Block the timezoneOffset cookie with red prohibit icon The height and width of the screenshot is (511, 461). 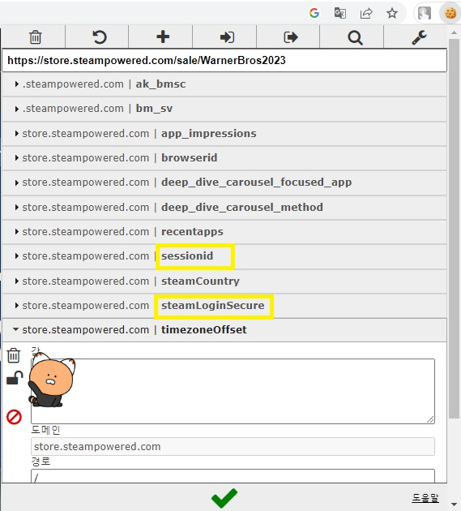[x=14, y=417]
